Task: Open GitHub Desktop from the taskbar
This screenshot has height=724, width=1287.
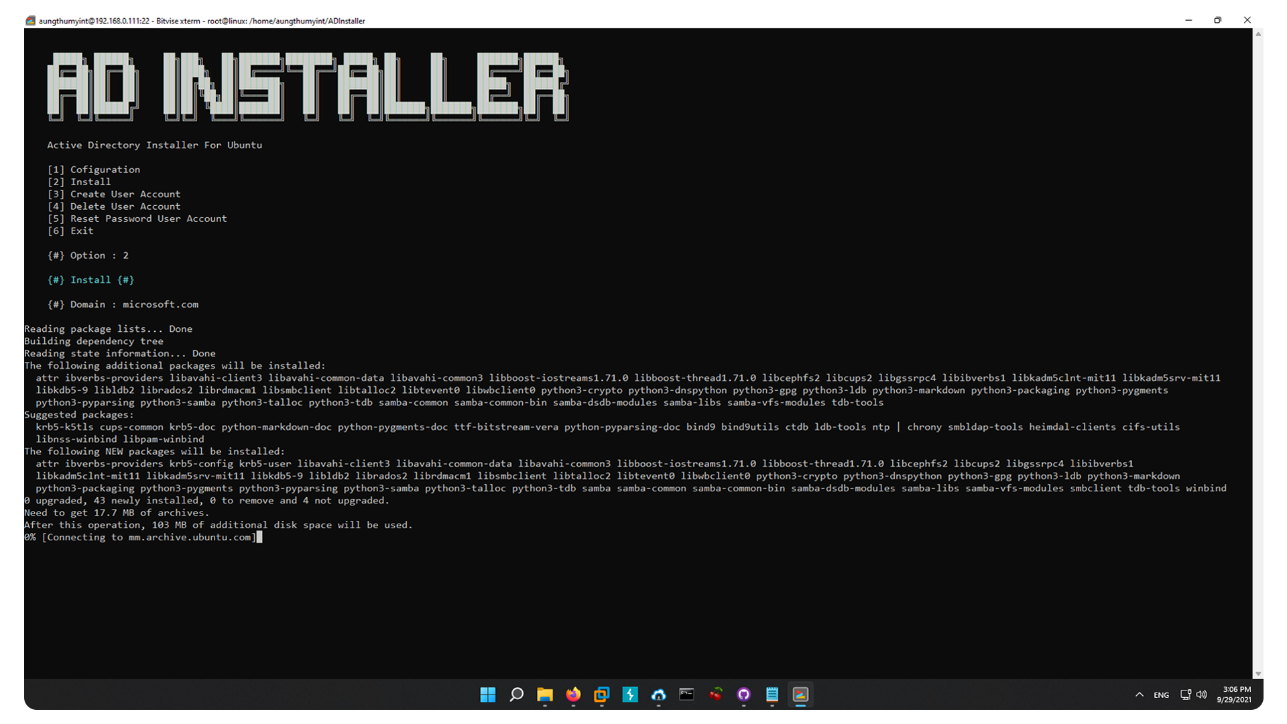Action: pos(743,695)
